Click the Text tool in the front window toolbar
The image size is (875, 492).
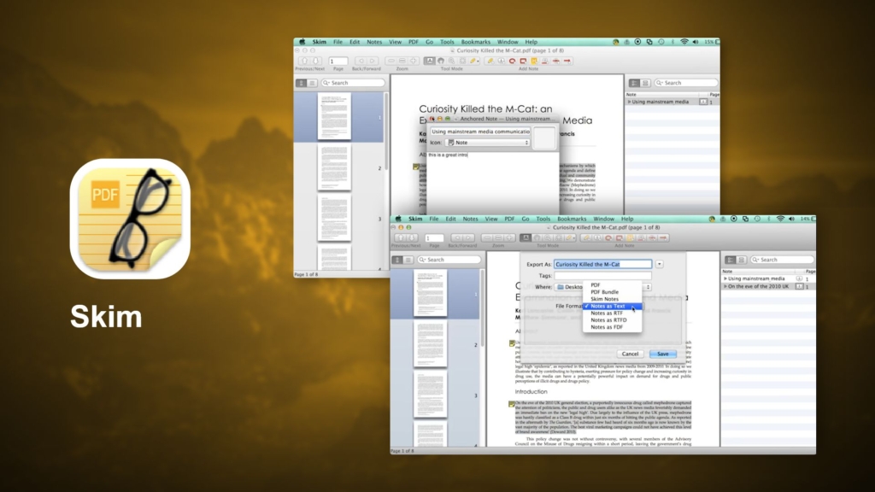tap(526, 237)
